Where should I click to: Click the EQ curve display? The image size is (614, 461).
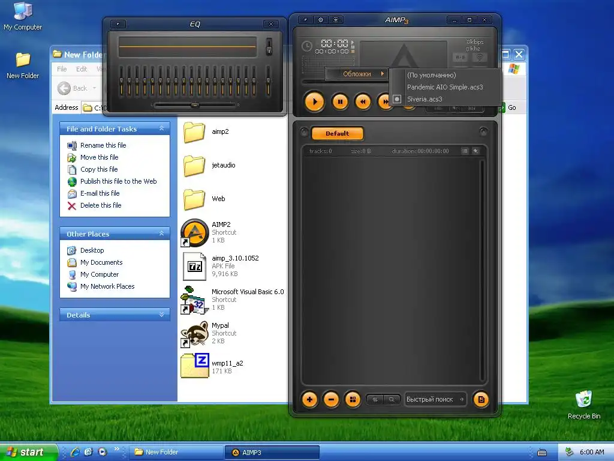188,47
